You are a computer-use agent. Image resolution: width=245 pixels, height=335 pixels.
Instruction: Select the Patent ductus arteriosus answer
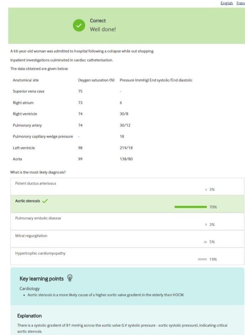point(35,183)
